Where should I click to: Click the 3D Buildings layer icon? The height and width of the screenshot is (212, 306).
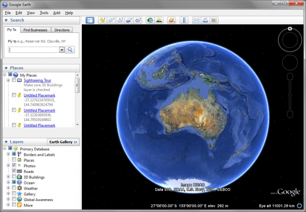click(x=20, y=177)
